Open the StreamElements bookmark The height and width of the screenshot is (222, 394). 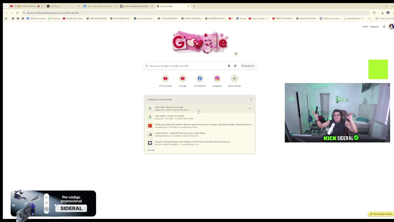click(x=354, y=18)
